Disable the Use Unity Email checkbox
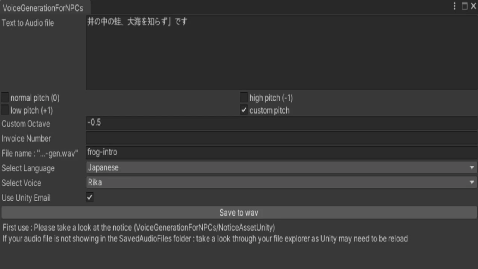The image size is (478, 269). tap(90, 197)
